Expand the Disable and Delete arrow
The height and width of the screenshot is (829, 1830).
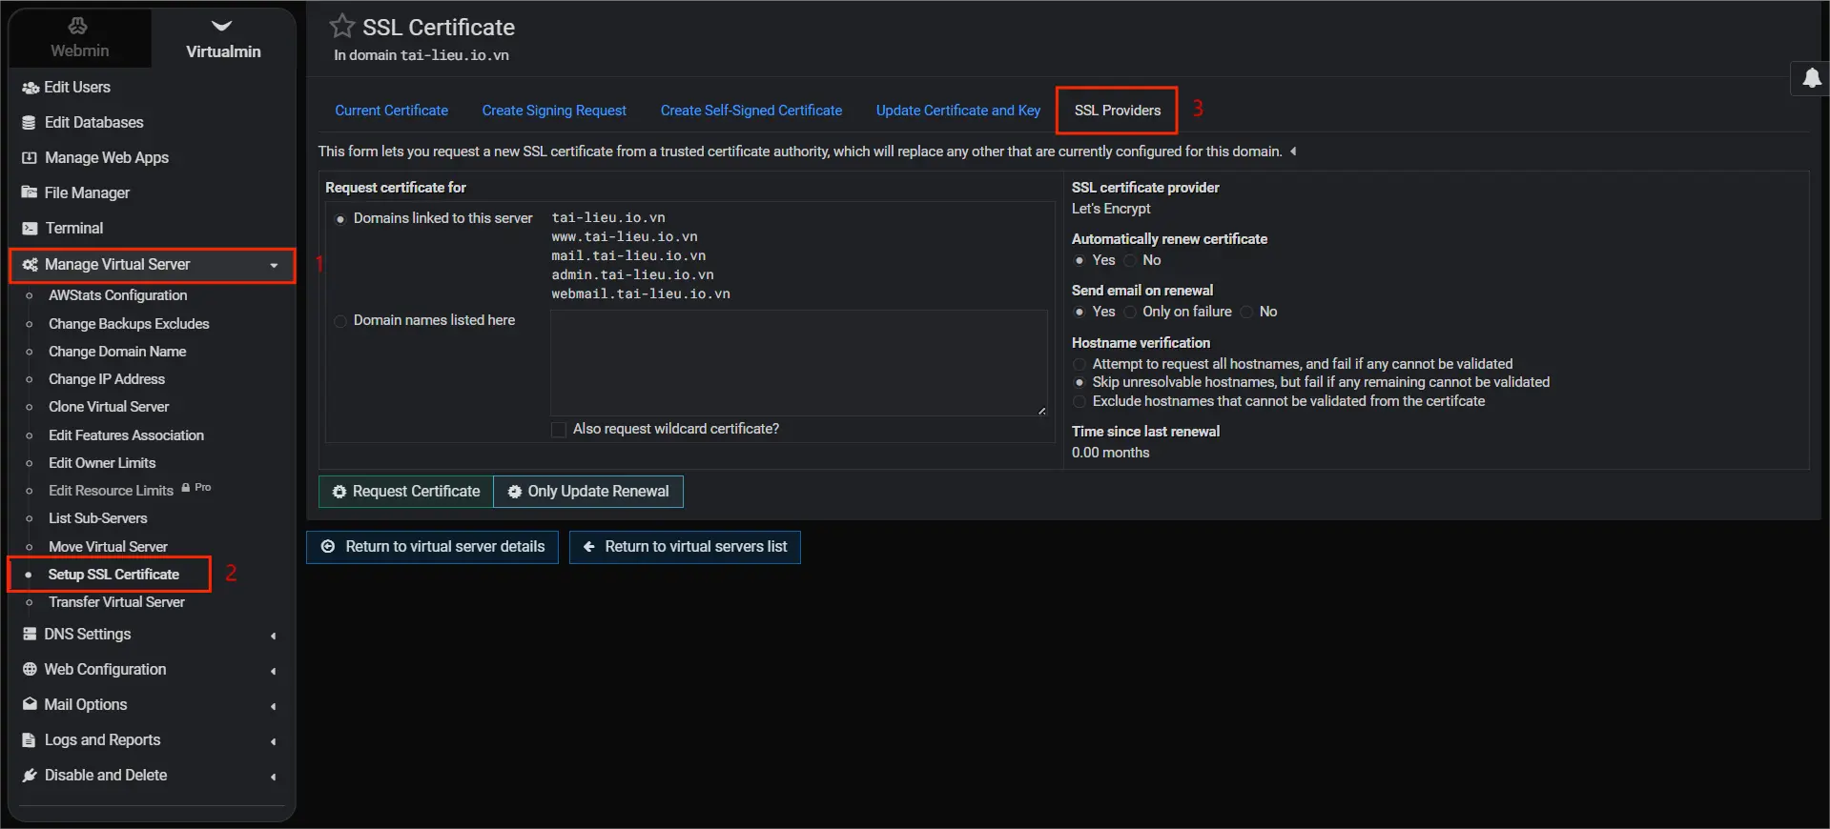coord(274,777)
